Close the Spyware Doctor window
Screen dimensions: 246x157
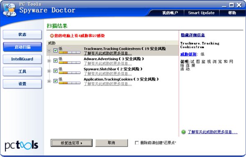[239, 5]
